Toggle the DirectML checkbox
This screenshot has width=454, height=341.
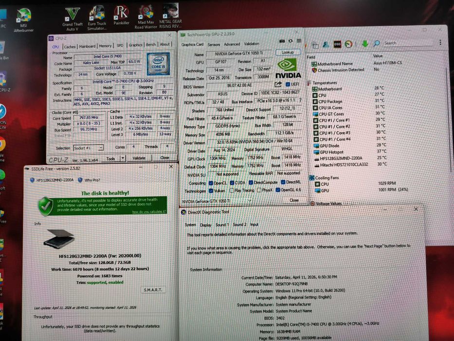[283, 182]
